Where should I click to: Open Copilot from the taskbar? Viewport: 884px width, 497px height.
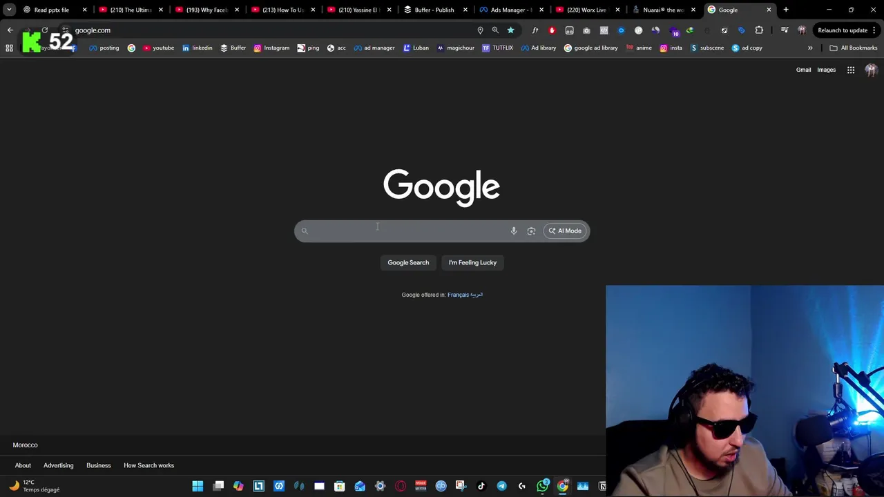click(x=238, y=486)
